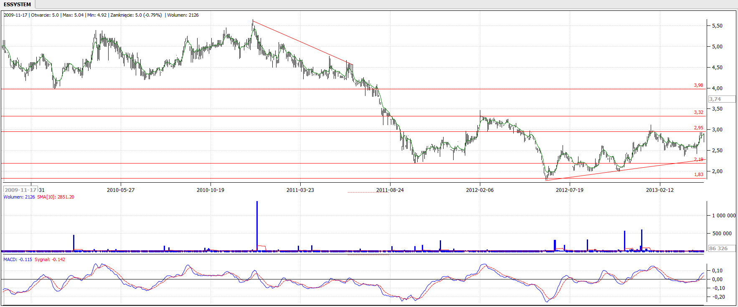The width and height of the screenshot is (738, 307).
Task: Click the Min: 4.92 header value
Action: tap(97, 15)
